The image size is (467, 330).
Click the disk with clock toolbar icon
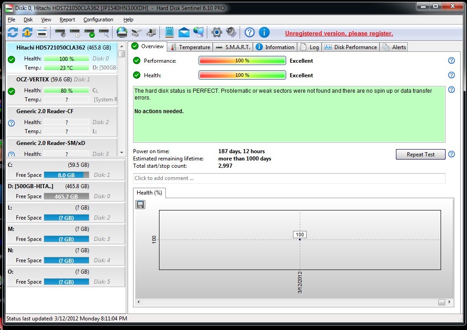click(x=75, y=32)
